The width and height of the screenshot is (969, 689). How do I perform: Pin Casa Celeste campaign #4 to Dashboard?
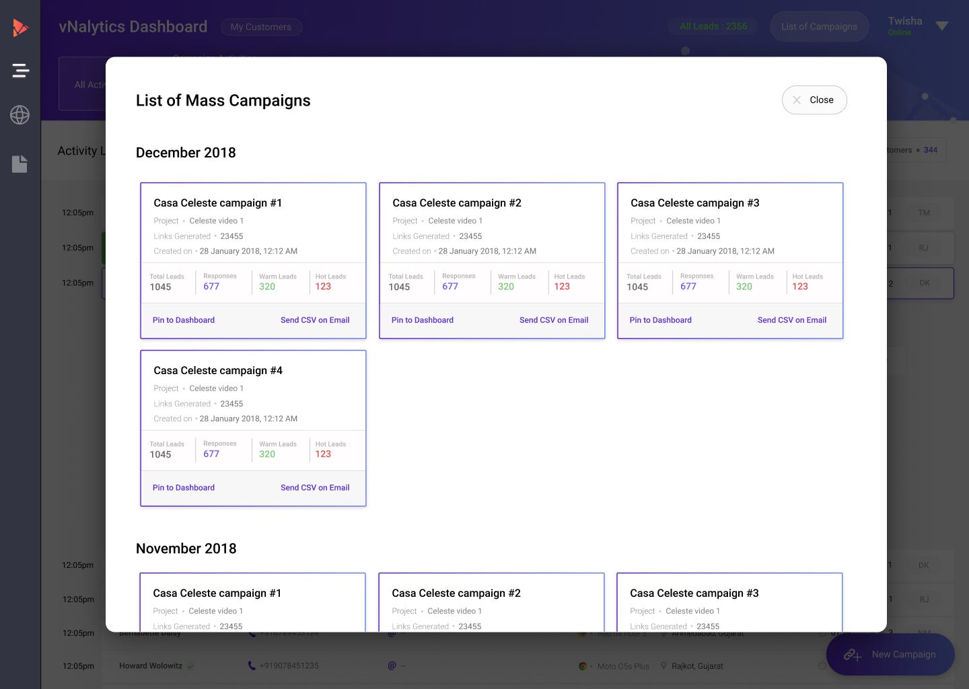tap(184, 488)
